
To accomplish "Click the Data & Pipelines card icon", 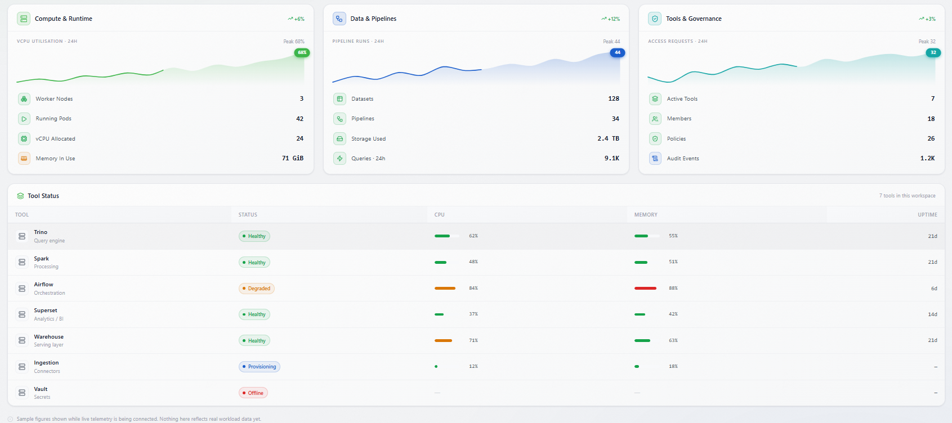I will [339, 19].
